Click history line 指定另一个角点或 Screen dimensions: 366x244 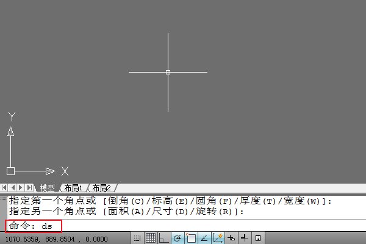coord(126,211)
